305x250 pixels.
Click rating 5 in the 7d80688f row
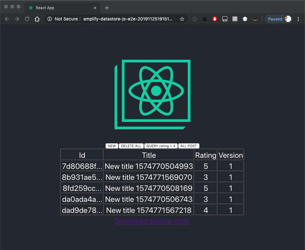coord(206,166)
